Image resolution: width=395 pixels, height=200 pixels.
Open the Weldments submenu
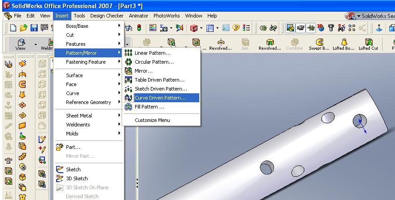coord(88,125)
